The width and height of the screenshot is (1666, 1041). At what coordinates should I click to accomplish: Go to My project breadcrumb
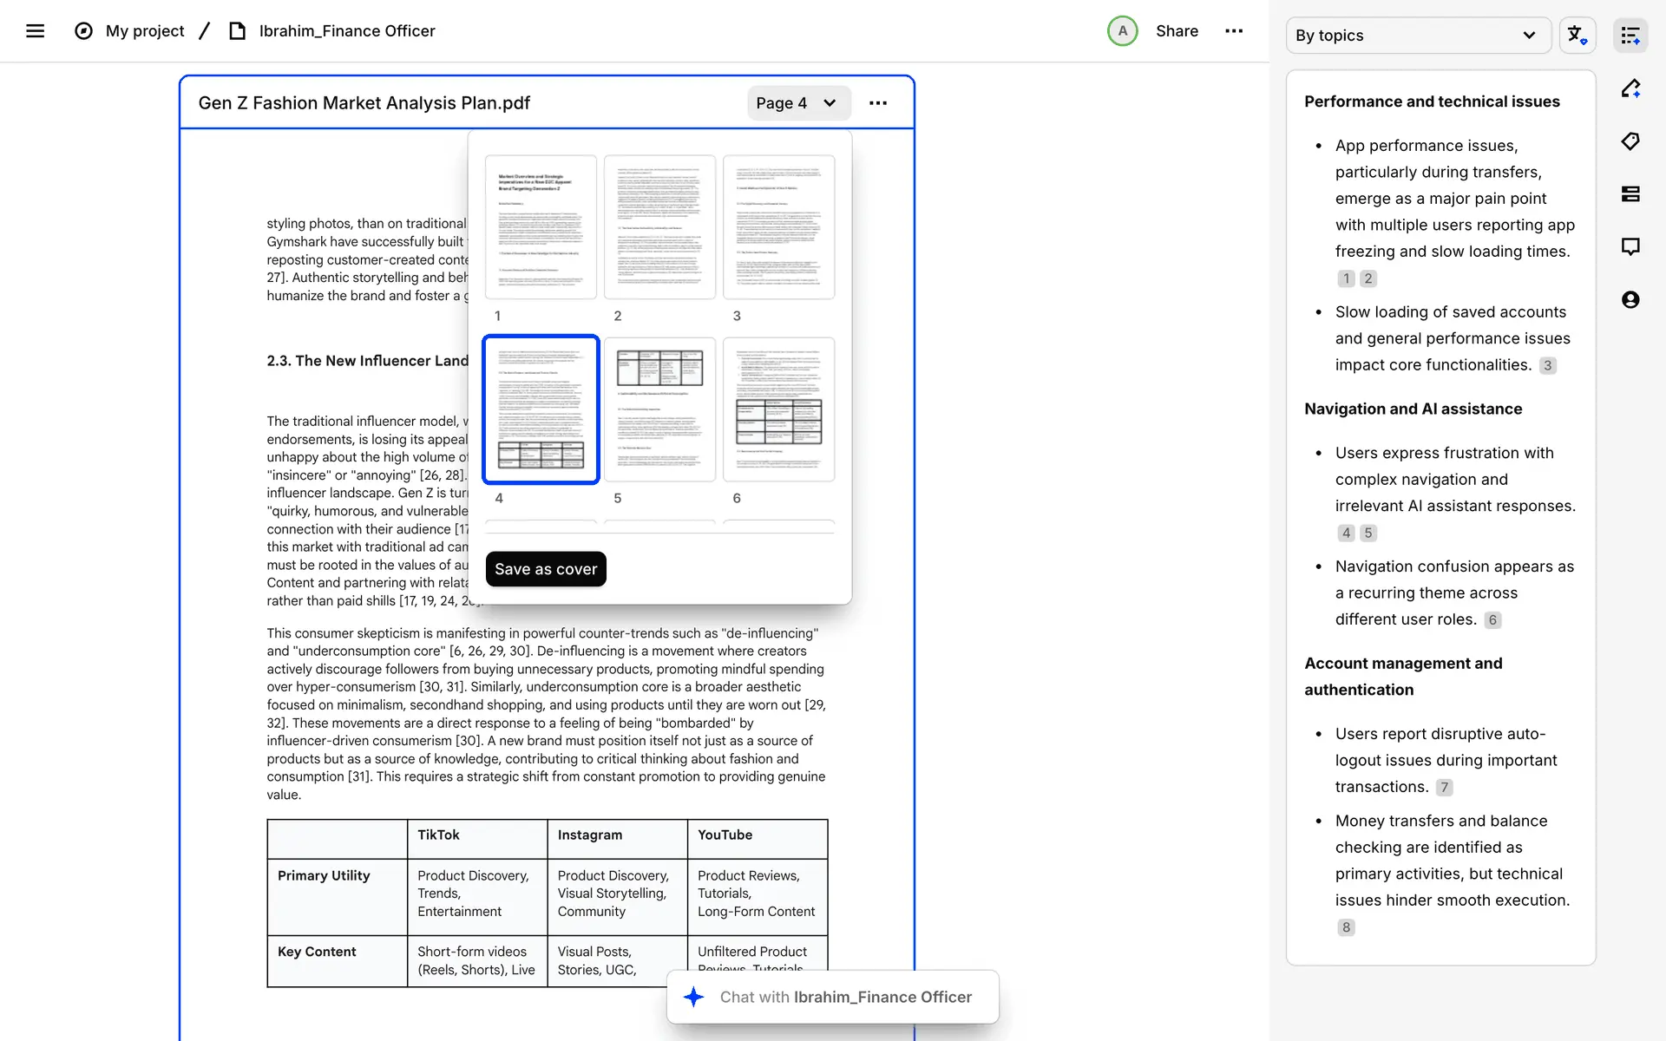point(145,31)
